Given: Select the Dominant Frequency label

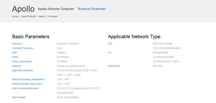Looking at the screenshot, I should click(23, 48).
